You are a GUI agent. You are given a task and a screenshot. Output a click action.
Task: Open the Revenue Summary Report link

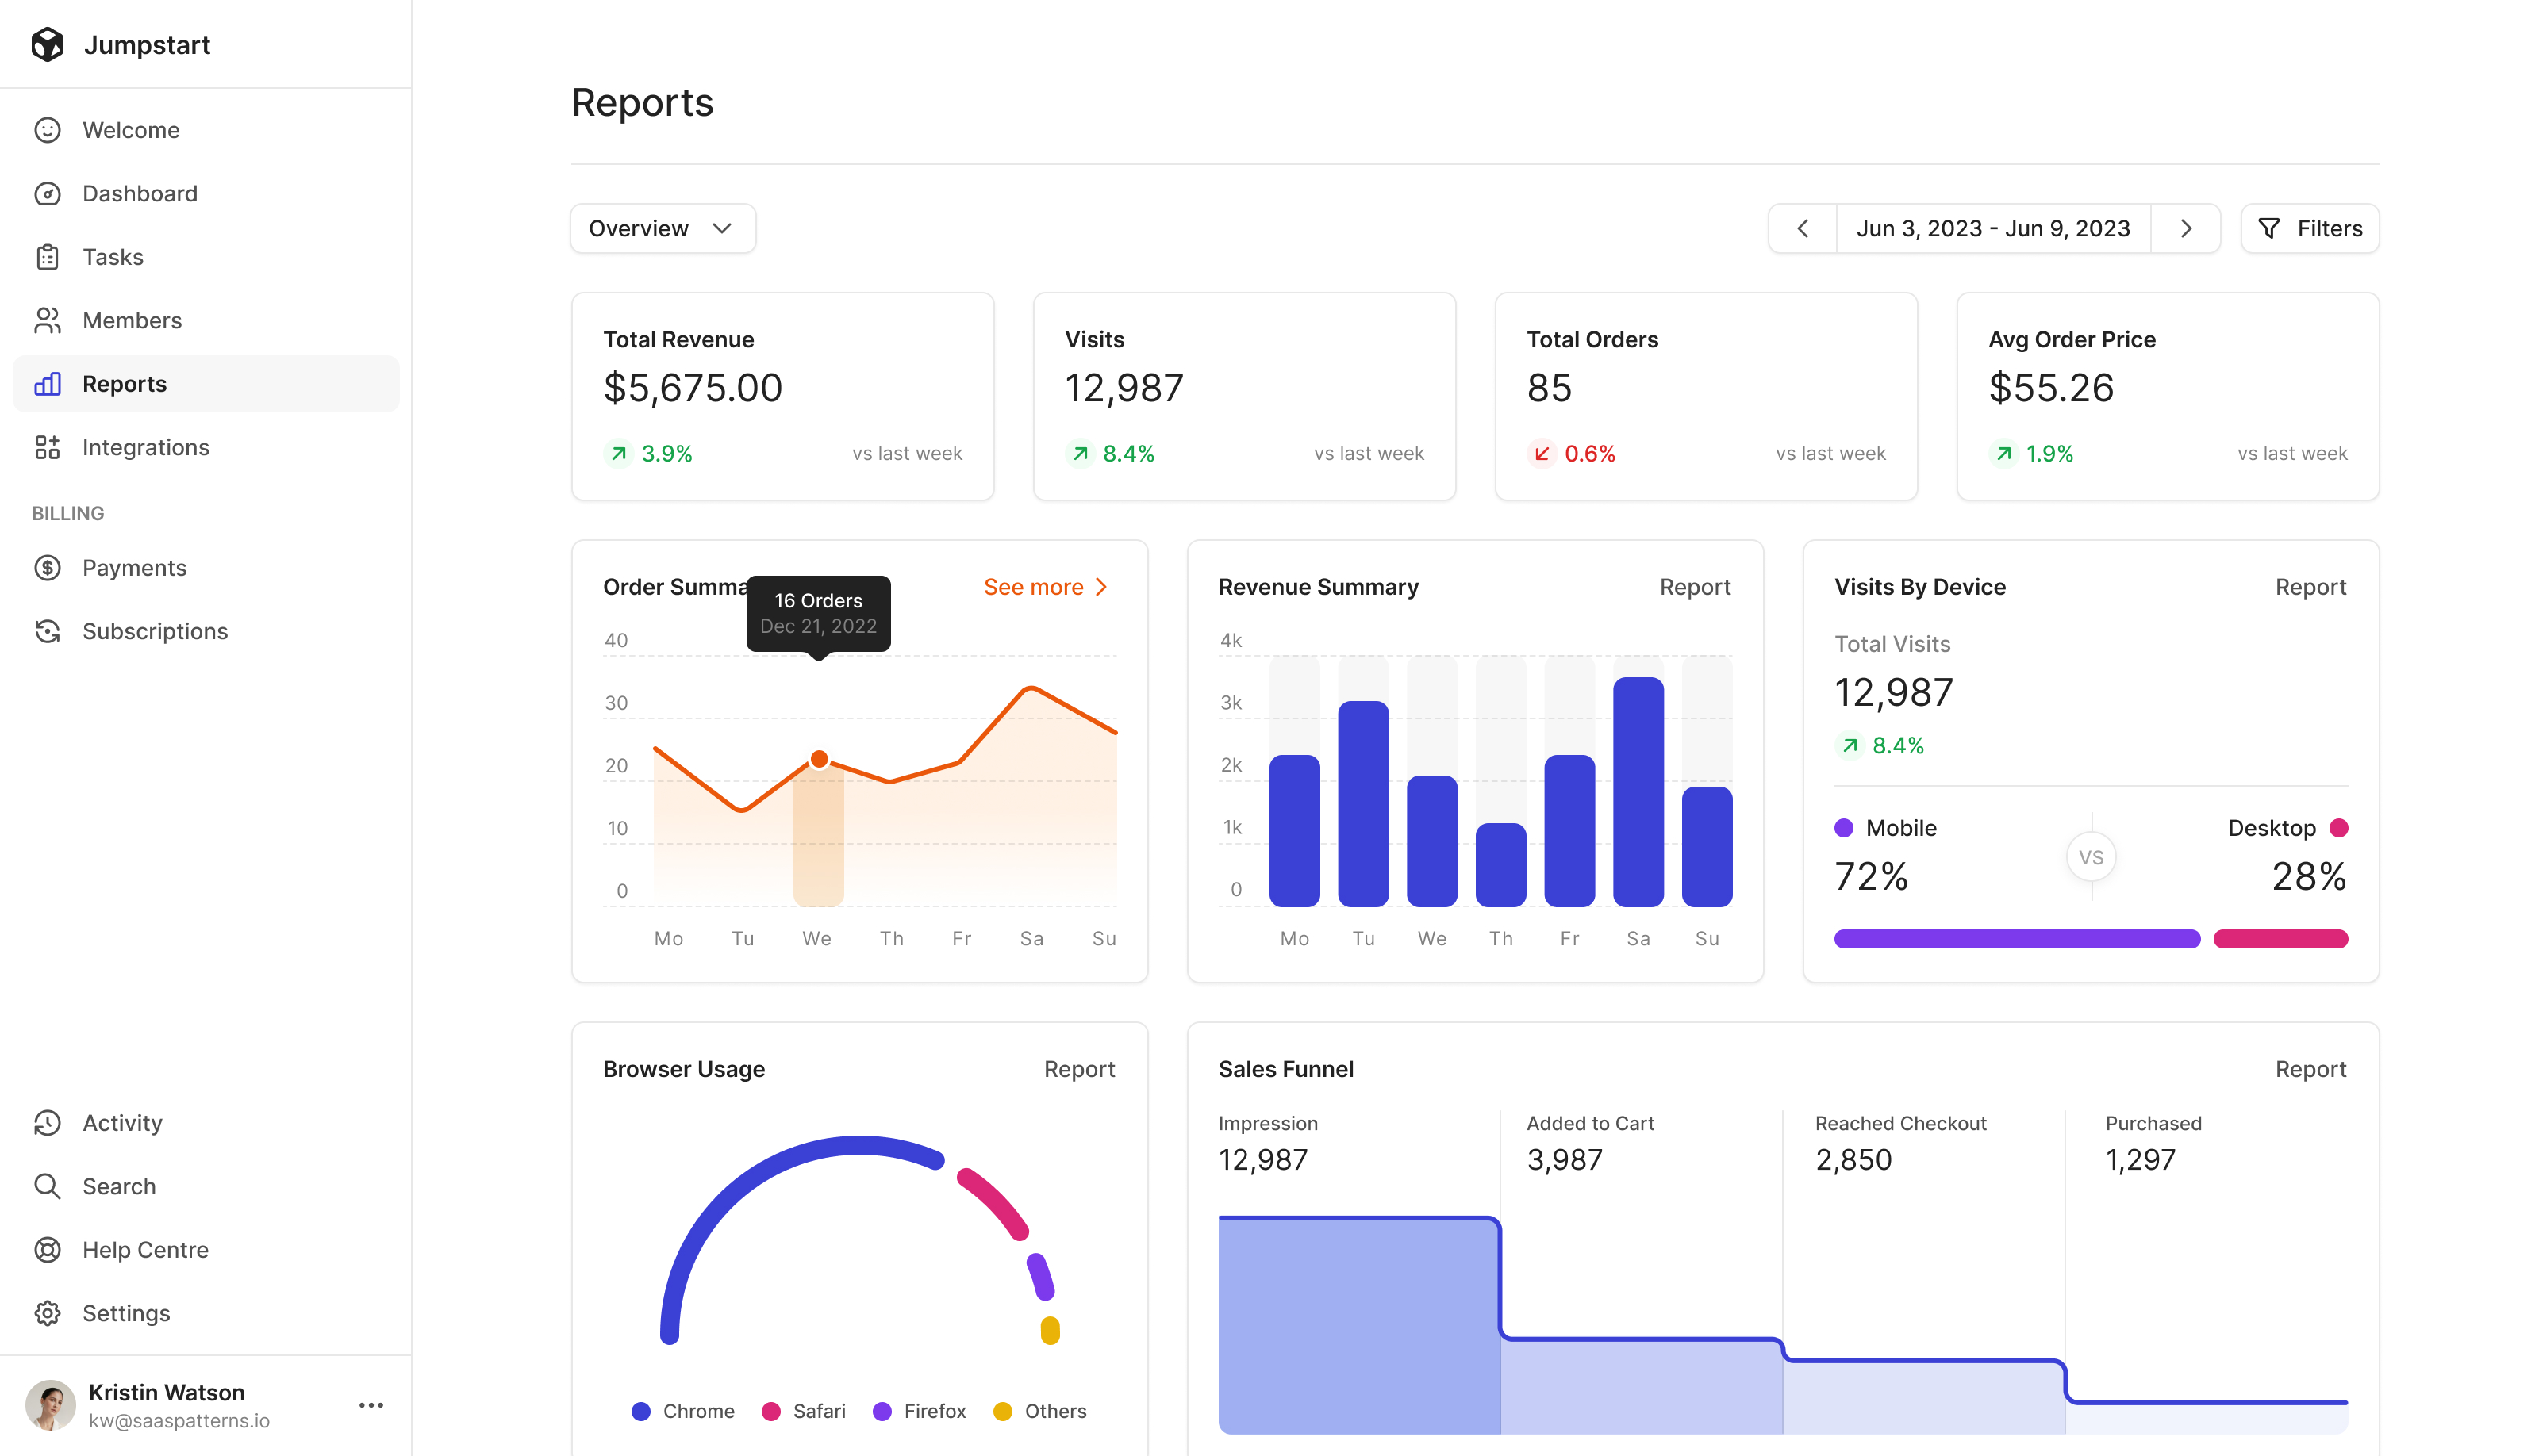click(1695, 587)
